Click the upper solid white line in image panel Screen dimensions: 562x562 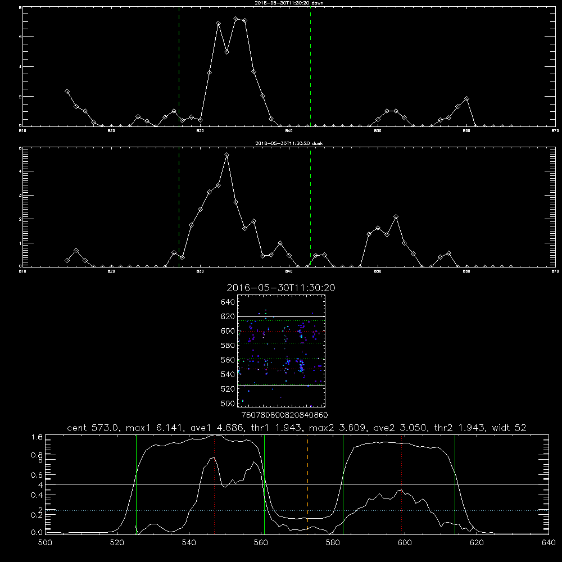[281, 316]
